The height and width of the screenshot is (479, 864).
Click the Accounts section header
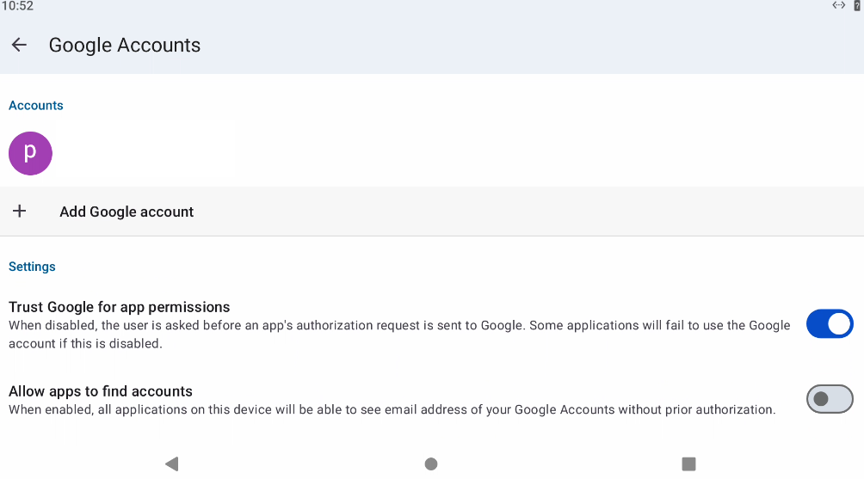36,105
